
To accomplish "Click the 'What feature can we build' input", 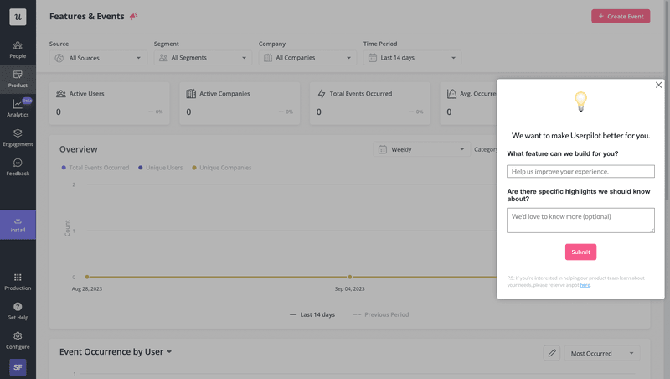I will click(x=580, y=172).
